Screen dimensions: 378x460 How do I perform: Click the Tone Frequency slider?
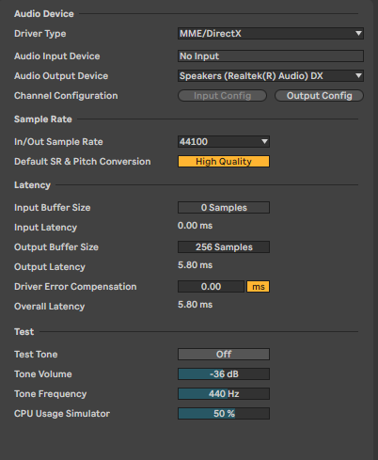tap(224, 394)
